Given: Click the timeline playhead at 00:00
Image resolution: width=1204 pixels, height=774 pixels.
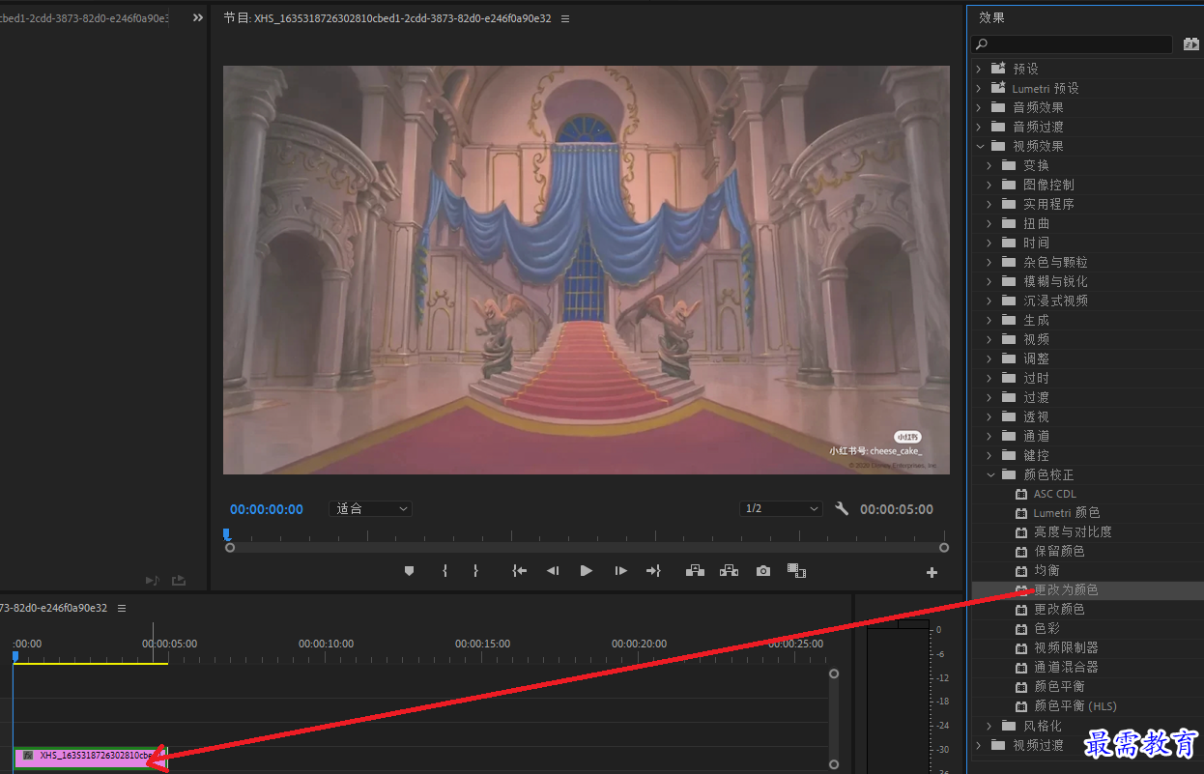Looking at the screenshot, I should pos(15,656).
